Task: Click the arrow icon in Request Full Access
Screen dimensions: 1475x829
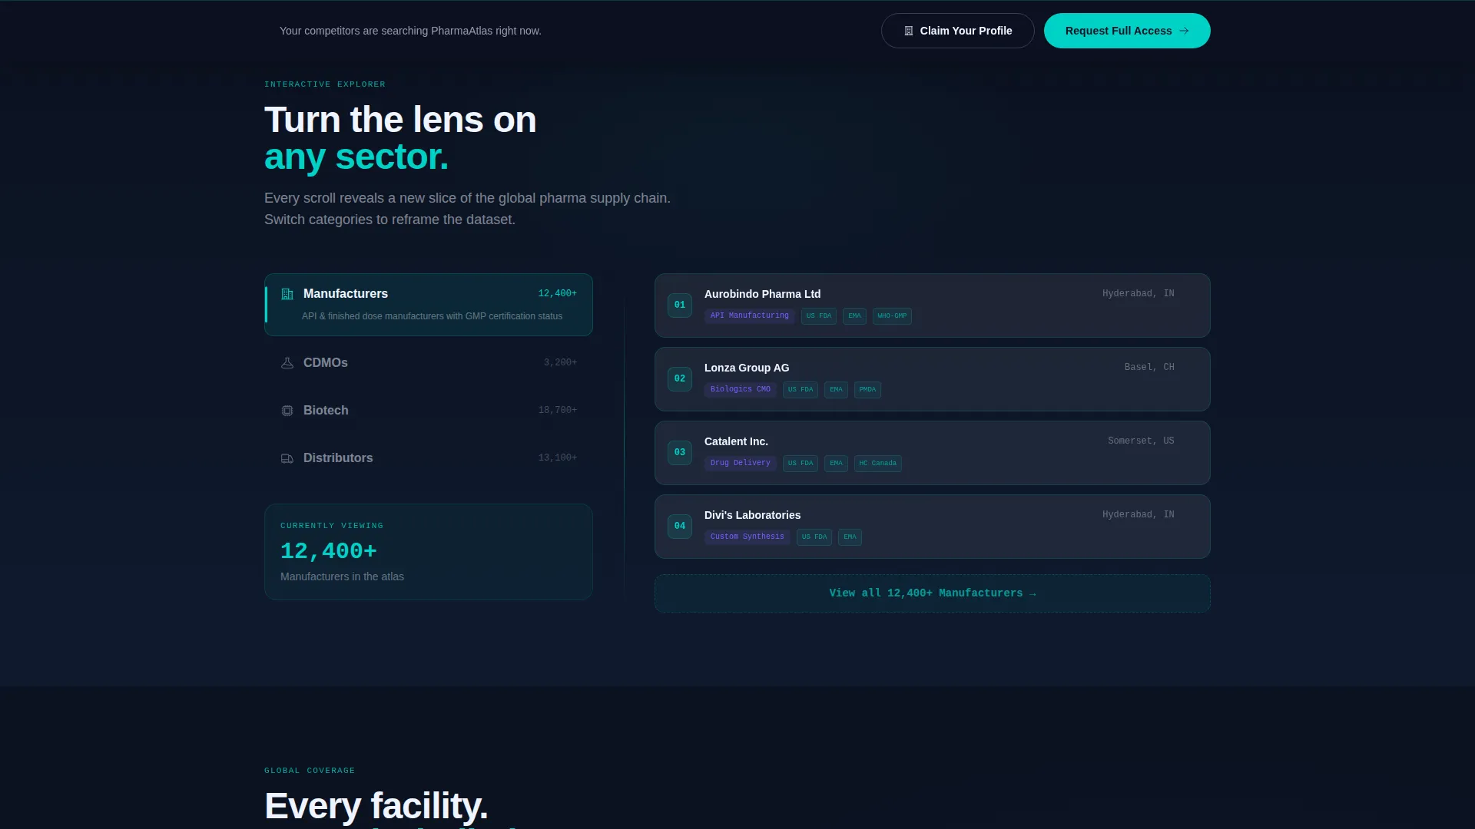Action: click(1184, 31)
